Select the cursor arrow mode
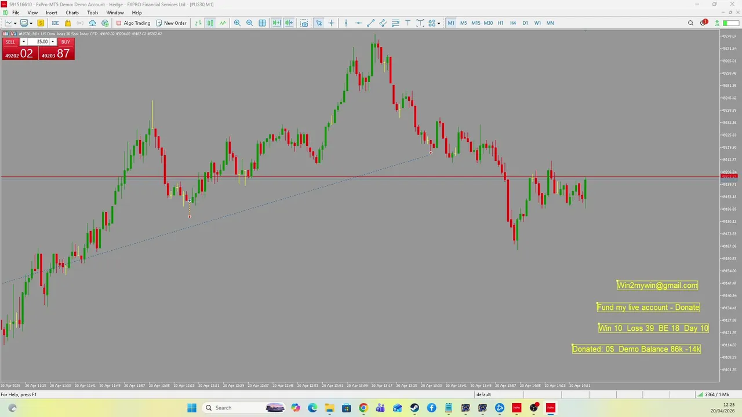The width and height of the screenshot is (742, 417). point(319,23)
